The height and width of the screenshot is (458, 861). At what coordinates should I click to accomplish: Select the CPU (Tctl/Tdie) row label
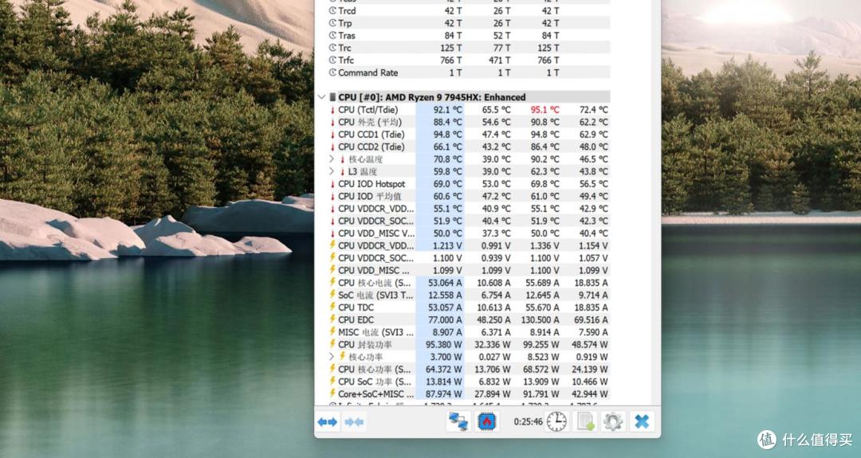(x=368, y=110)
